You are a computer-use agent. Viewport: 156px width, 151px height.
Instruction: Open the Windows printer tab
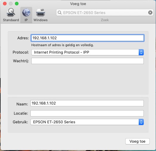[x=41, y=15]
